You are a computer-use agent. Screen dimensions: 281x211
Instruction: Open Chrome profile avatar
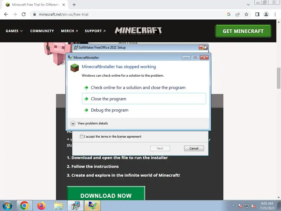(x=266, y=14)
